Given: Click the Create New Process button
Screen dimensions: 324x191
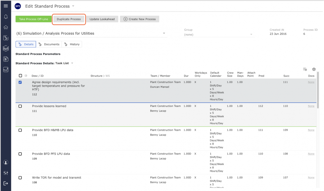Looking at the screenshot, I should [139, 19].
